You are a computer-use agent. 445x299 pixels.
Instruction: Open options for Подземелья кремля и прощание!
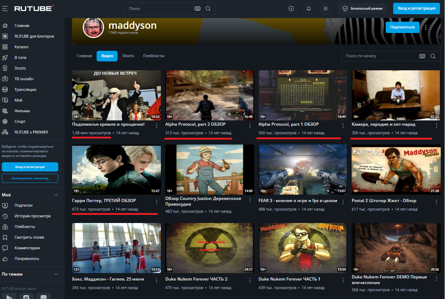tap(157, 126)
